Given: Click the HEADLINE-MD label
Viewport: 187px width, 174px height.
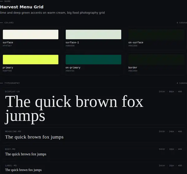Looking at the screenshot, I should click(x=13, y=131).
